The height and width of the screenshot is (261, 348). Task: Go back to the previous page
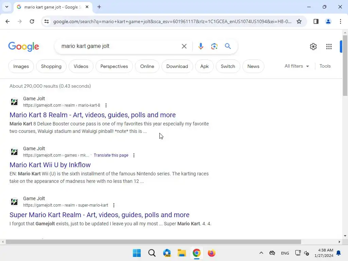tap(7, 21)
